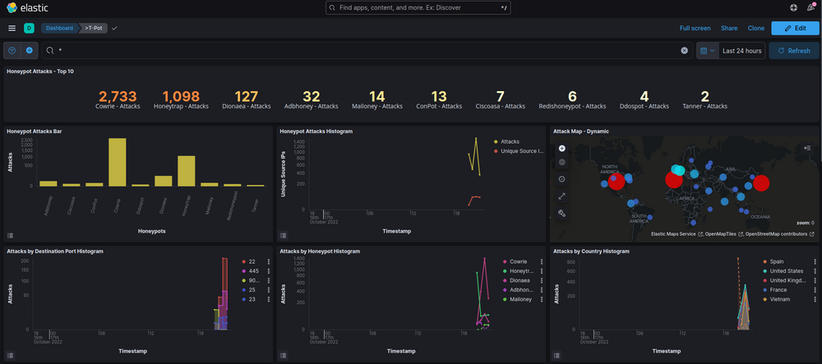Open the green D space selector

point(29,28)
